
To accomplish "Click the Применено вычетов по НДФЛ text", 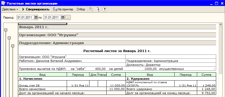I will (x=43, y=69).
